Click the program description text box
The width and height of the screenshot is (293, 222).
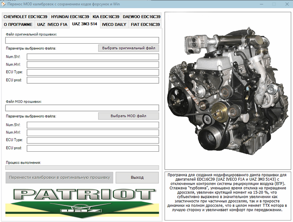228,196
